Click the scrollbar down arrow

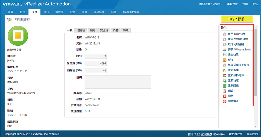click(256, 126)
